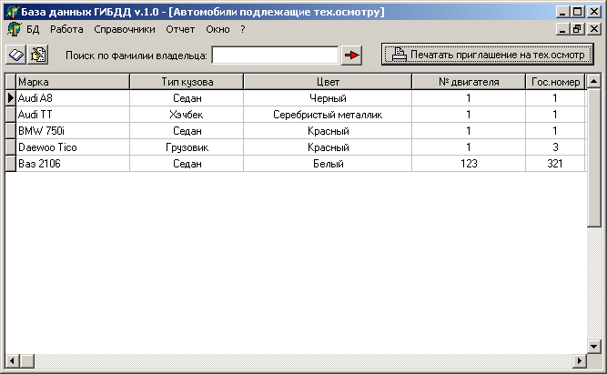
Task: Click row selector for Audi A8
Action: click(x=10, y=98)
